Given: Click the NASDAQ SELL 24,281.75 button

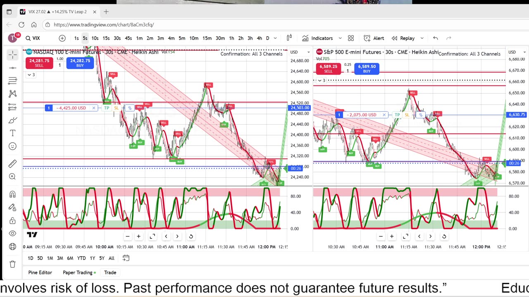Looking at the screenshot, I should 39,63.
